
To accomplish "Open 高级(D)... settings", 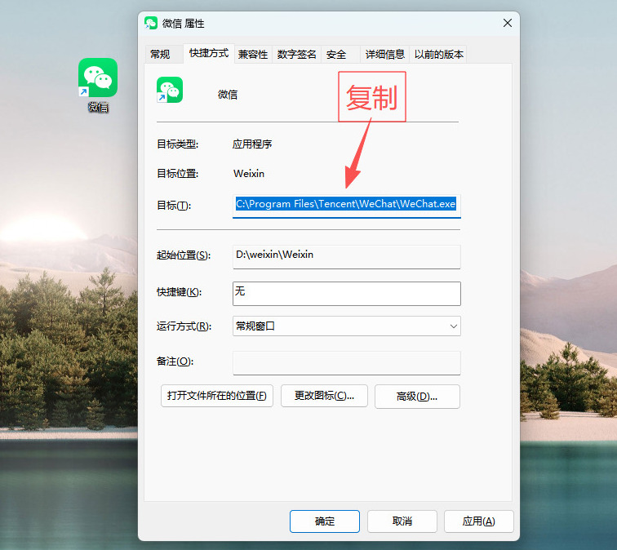I will click(417, 397).
